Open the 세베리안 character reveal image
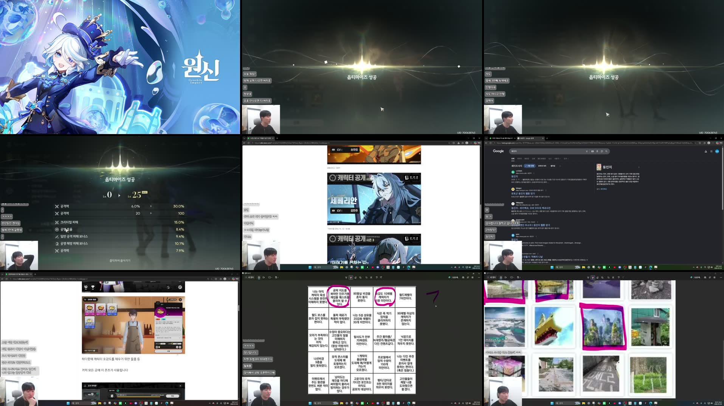This screenshot has width=724, height=406. click(374, 199)
